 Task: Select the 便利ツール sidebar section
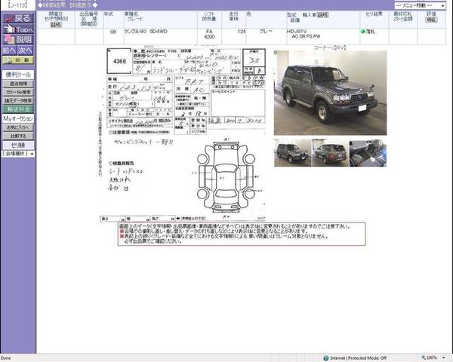pos(17,75)
